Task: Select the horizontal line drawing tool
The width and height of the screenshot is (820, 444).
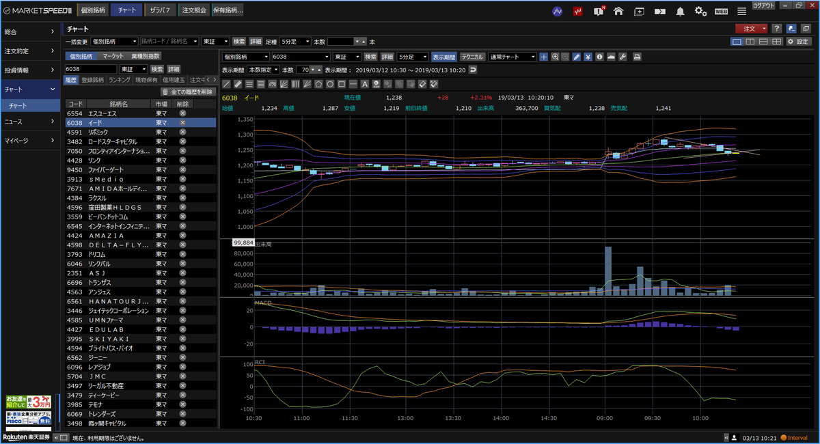Action: (353, 85)
